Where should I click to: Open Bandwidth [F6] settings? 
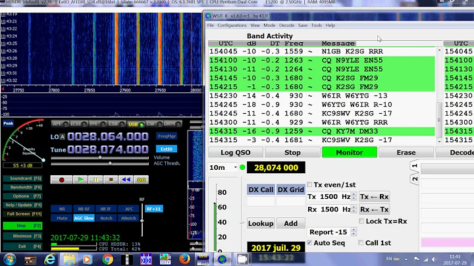coord(22,187)
